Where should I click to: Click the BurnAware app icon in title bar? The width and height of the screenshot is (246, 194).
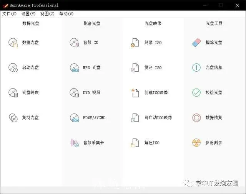point(5,6)
